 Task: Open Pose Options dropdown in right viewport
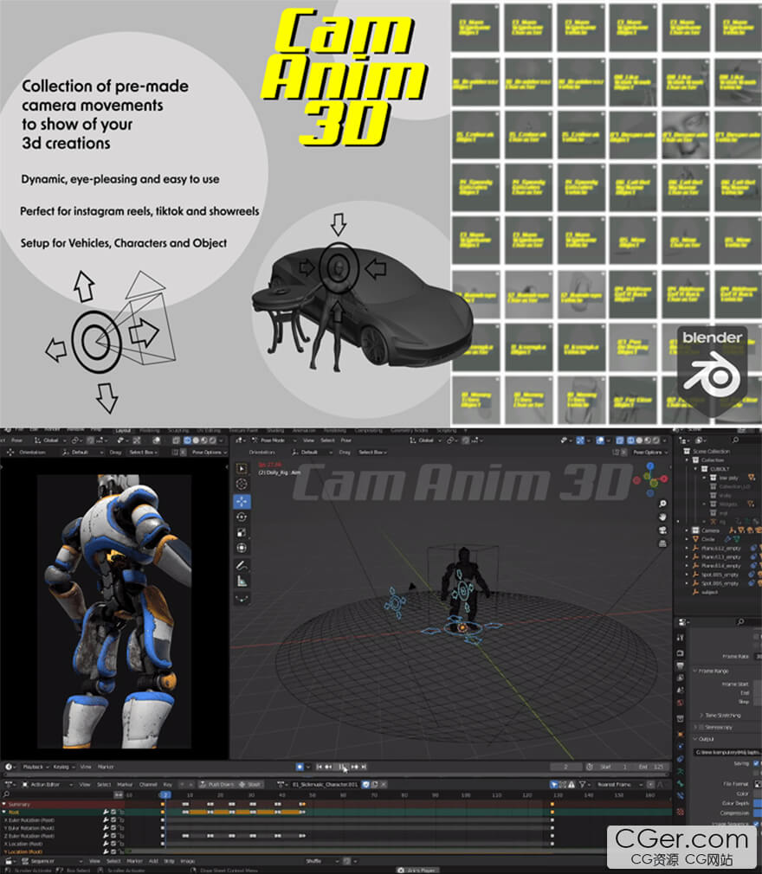[649, 453]
